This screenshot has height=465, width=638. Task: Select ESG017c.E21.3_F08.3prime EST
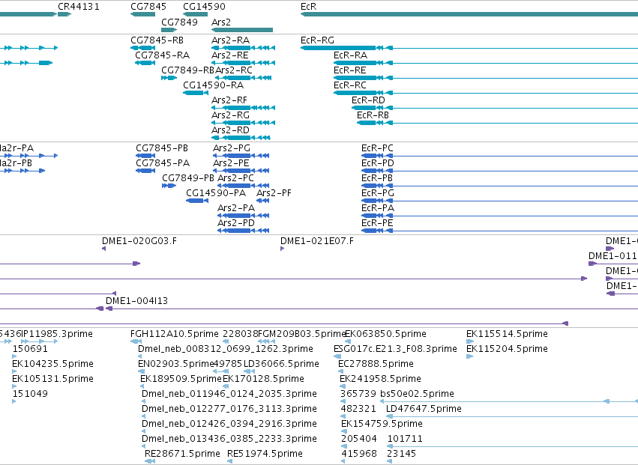(x=395, y=349)
